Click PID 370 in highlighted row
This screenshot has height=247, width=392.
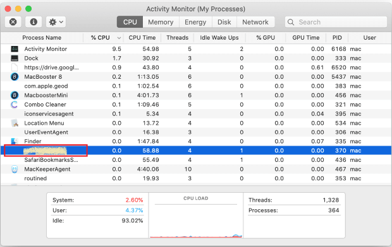[x=341, y=151]
